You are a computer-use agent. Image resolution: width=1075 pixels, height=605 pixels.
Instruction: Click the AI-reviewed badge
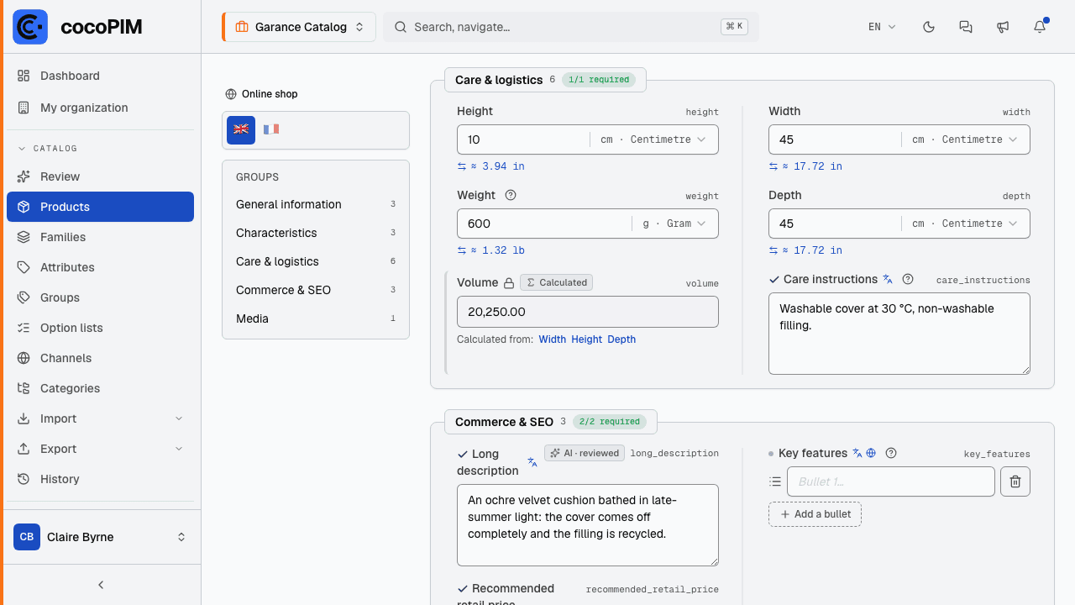tap(585, 453)
